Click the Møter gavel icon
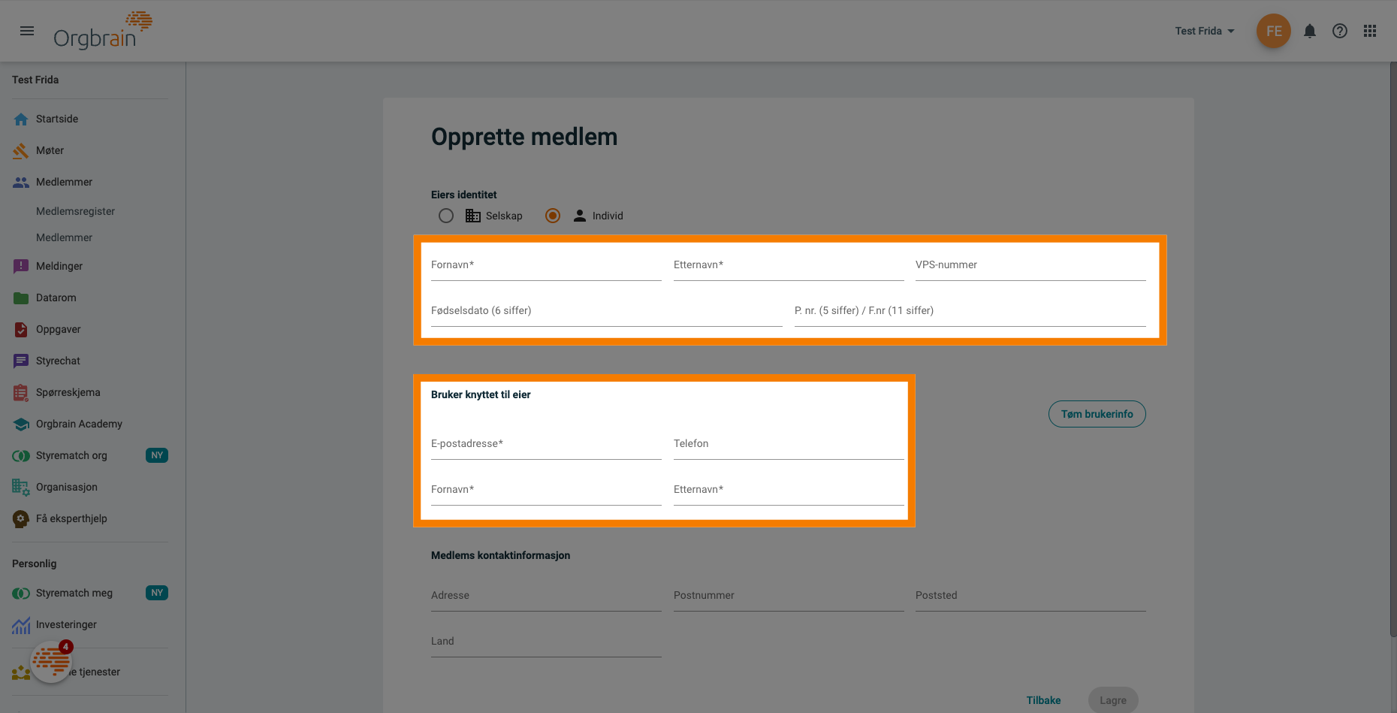The width and height of the screenshot is (1397, 713). tap(21, 150)
